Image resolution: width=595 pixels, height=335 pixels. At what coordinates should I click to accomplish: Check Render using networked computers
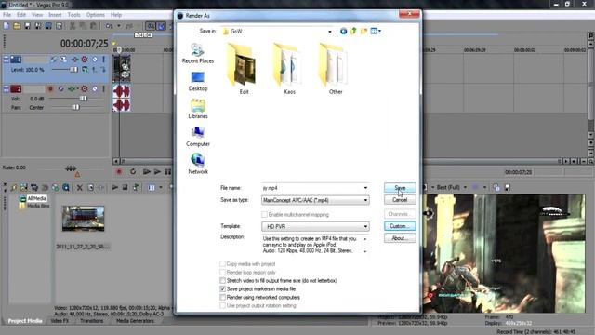pos(223,298)
